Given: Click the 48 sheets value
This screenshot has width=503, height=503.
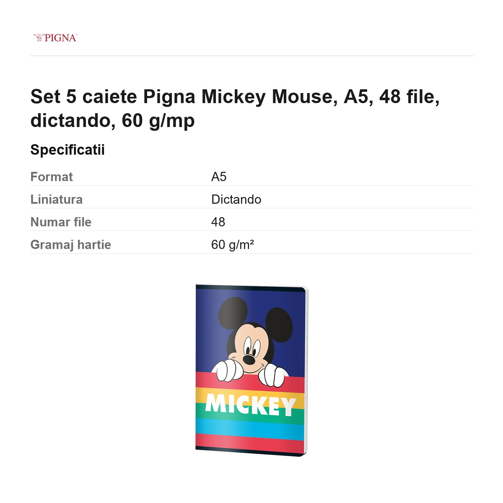Looking at the screenshot, I should click(218, 222).
